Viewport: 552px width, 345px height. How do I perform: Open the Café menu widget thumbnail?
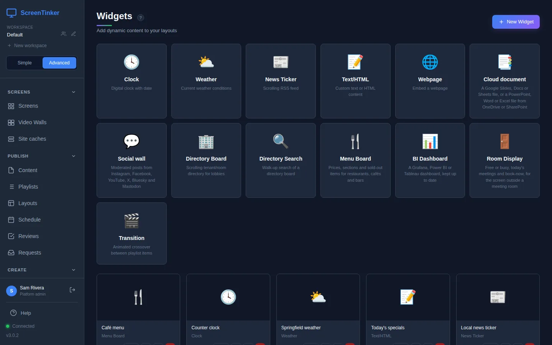point(138,297)
